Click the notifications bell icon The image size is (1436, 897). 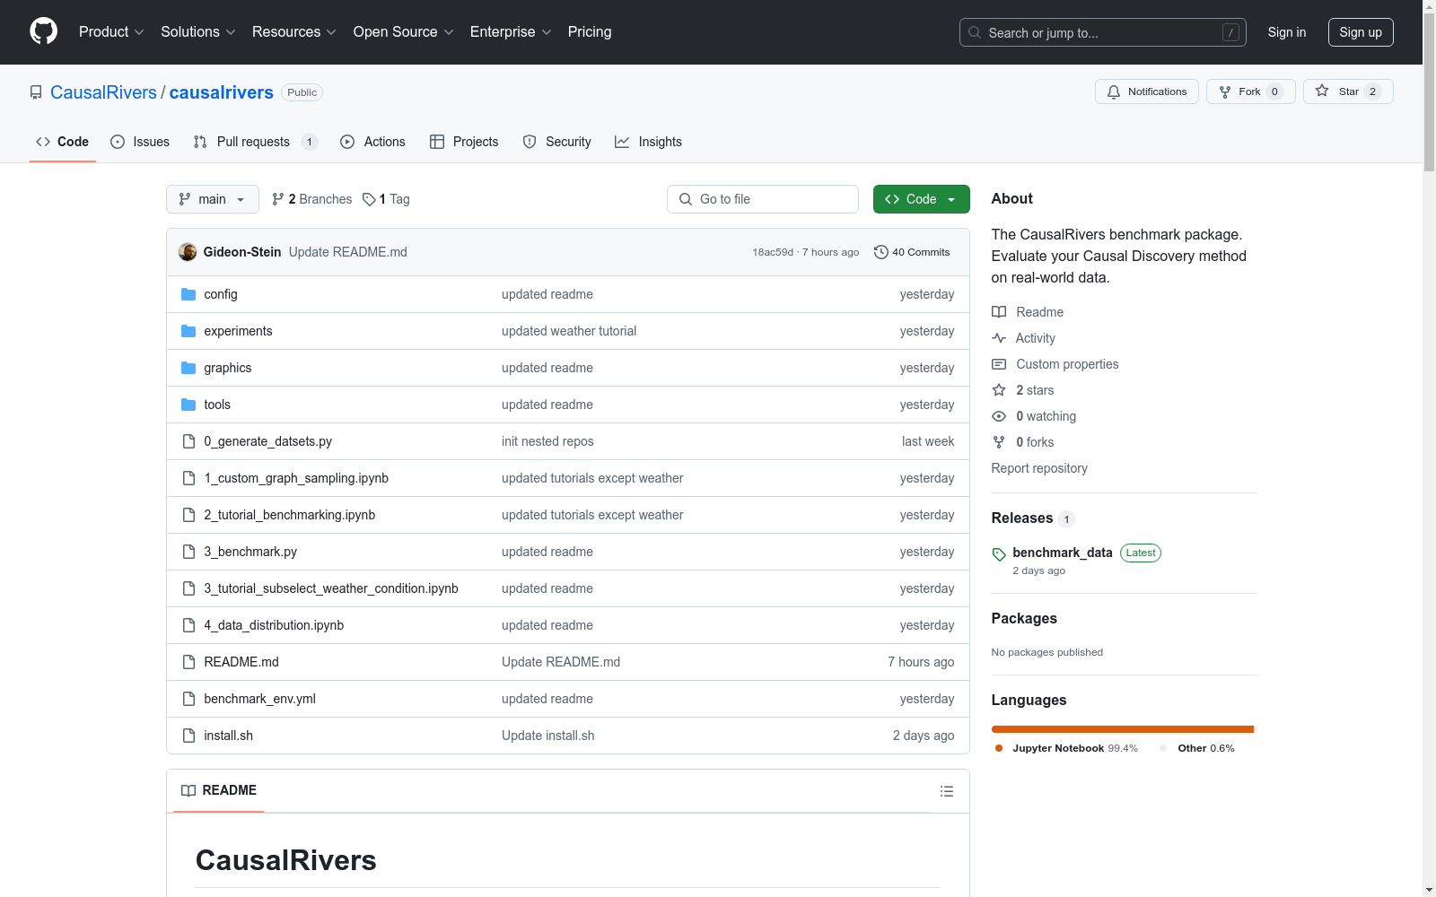tap(1114, 91)
